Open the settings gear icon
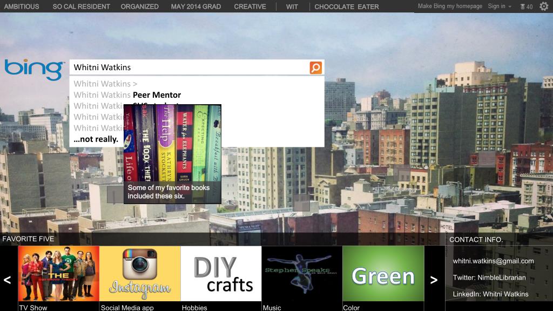 coord(544,6)
